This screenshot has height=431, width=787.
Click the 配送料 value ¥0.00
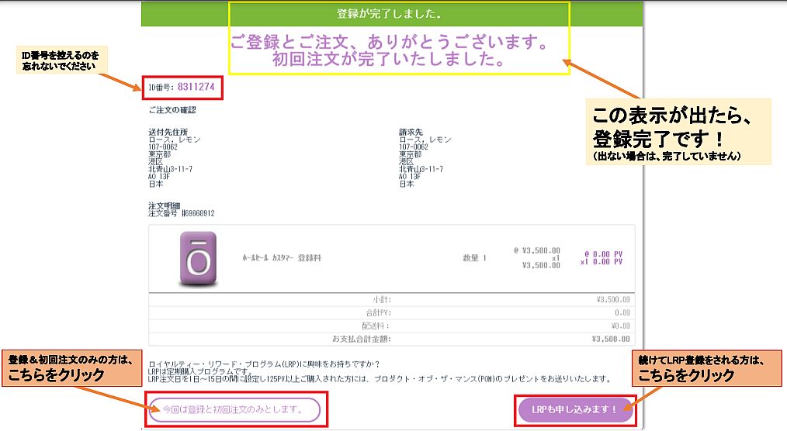pyautogui.click(x=620, y=326)
